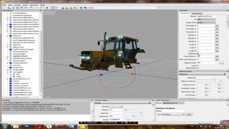Close the Scenegraph panel
The height and width of the screenshot is (129, 229).
coord(40,10)
